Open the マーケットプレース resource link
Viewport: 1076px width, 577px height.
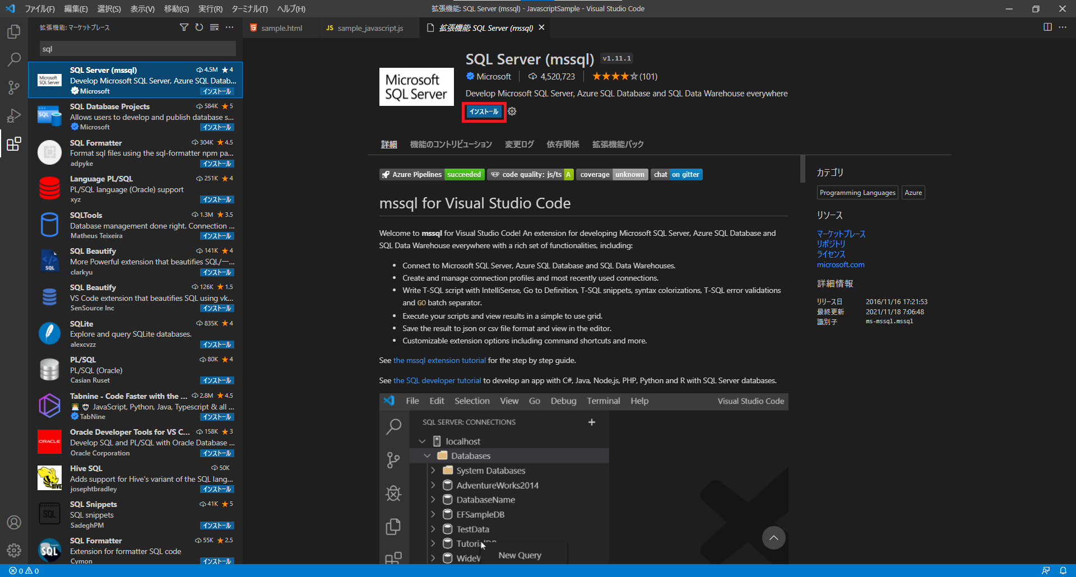[x=841, y=234]
